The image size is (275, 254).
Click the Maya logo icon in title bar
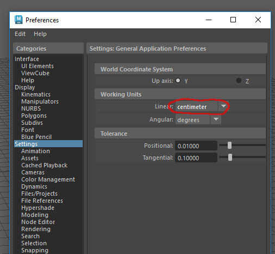click(x=18, y=20)
